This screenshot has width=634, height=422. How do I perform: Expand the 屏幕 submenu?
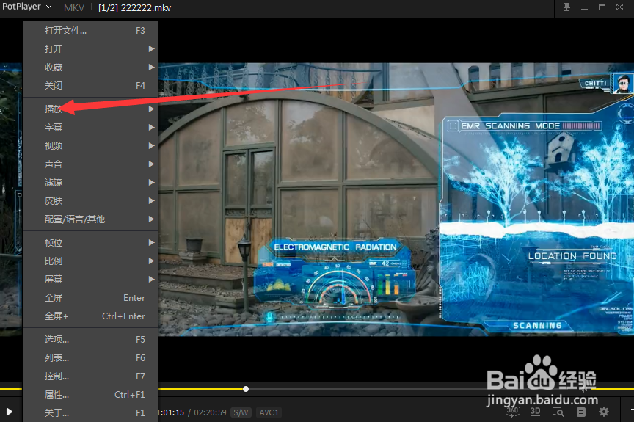click(90, 280)
